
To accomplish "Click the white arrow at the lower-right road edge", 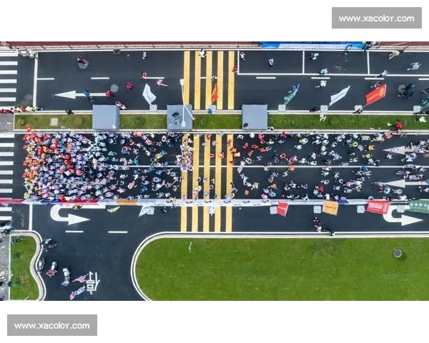I will click(x=403, y=218).
